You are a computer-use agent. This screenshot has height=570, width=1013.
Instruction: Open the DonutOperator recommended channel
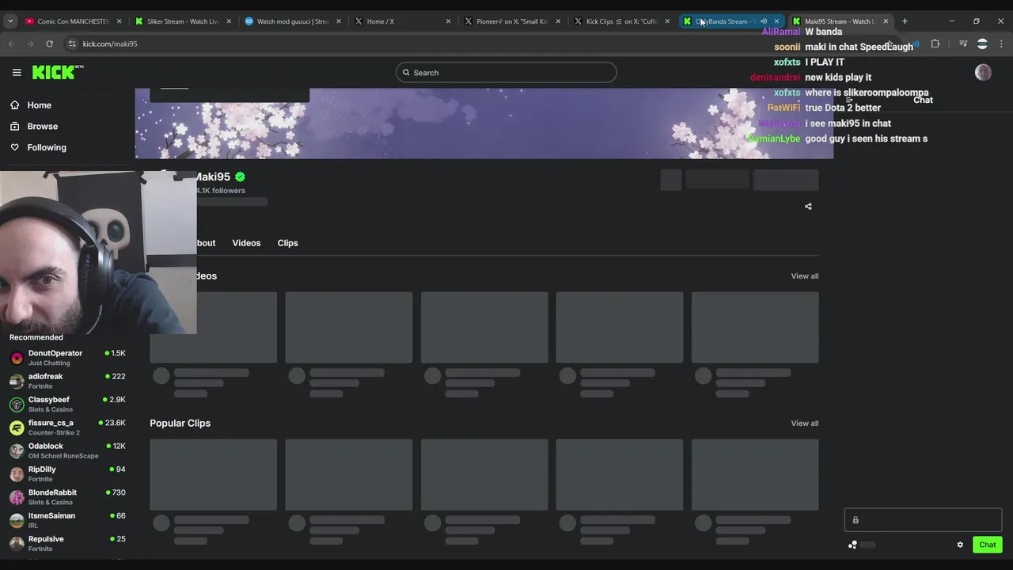[67, 358]
